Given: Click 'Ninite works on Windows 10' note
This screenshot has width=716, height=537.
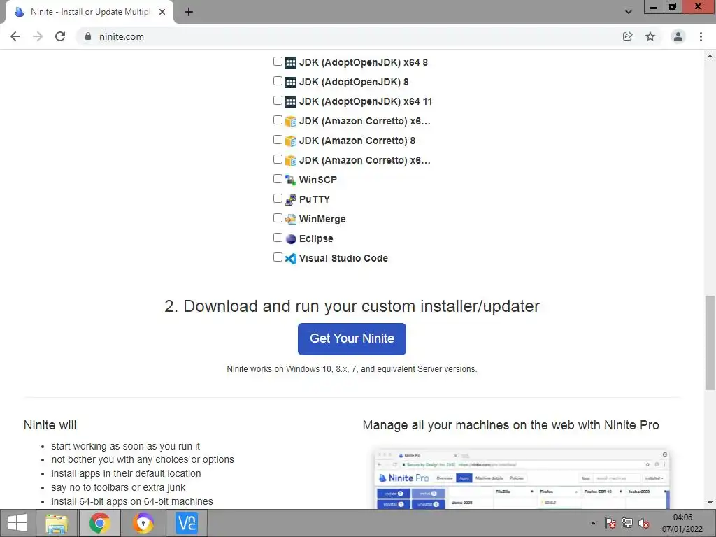Looking at the screenshot, I should tap(352, 369).
